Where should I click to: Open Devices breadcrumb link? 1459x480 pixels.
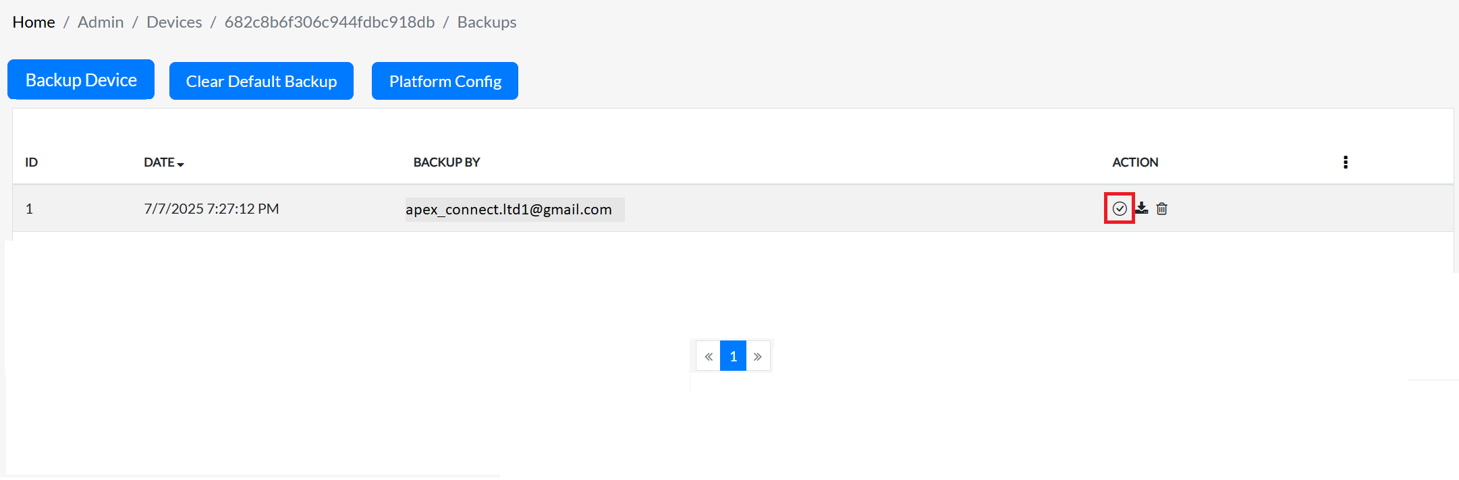[174, 22]
